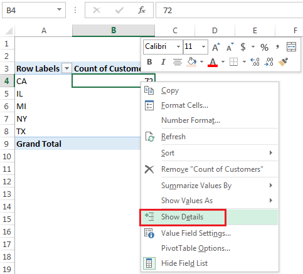This screenshot has height=274, width=303.
Task: Select column D header
Action: pos(215,31)
